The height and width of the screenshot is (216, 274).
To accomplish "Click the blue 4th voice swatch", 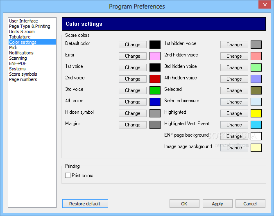I will click(x=155, y=102).
